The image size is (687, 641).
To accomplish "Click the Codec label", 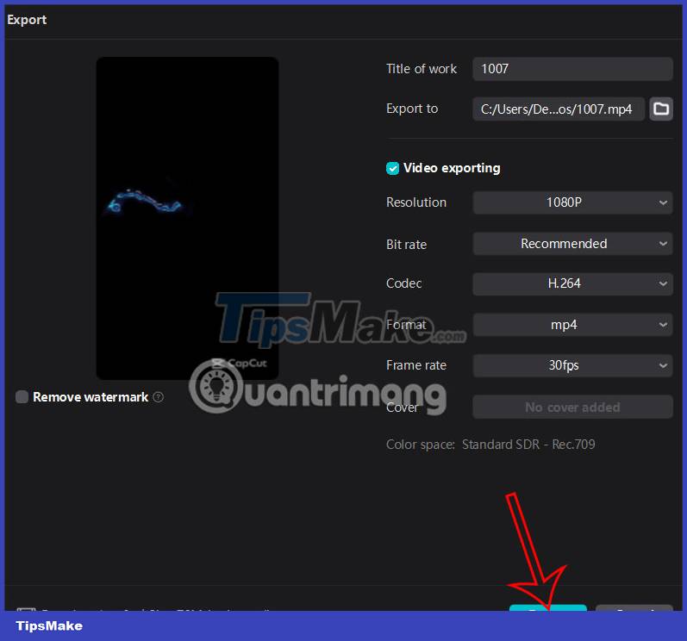I will coord(403,283).
